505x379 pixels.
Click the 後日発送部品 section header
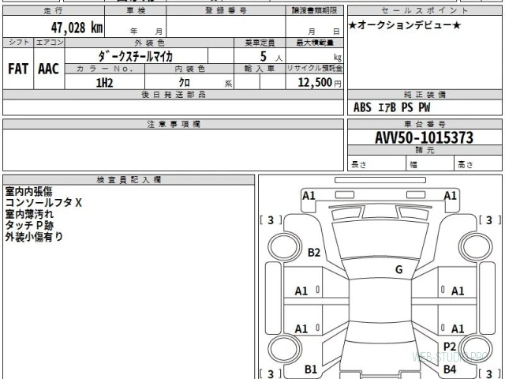(x=174, y=95)
